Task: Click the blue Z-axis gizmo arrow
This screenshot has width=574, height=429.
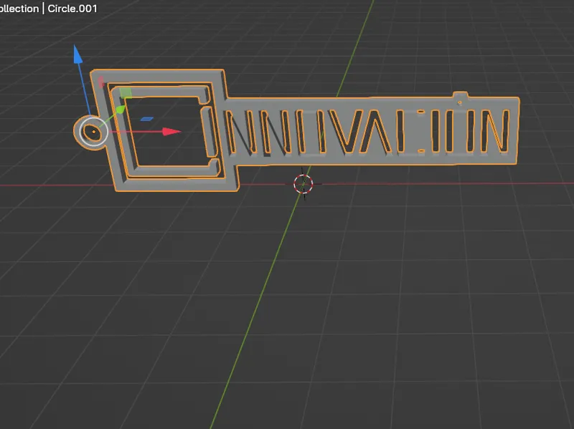Action: tap(77, 55)
